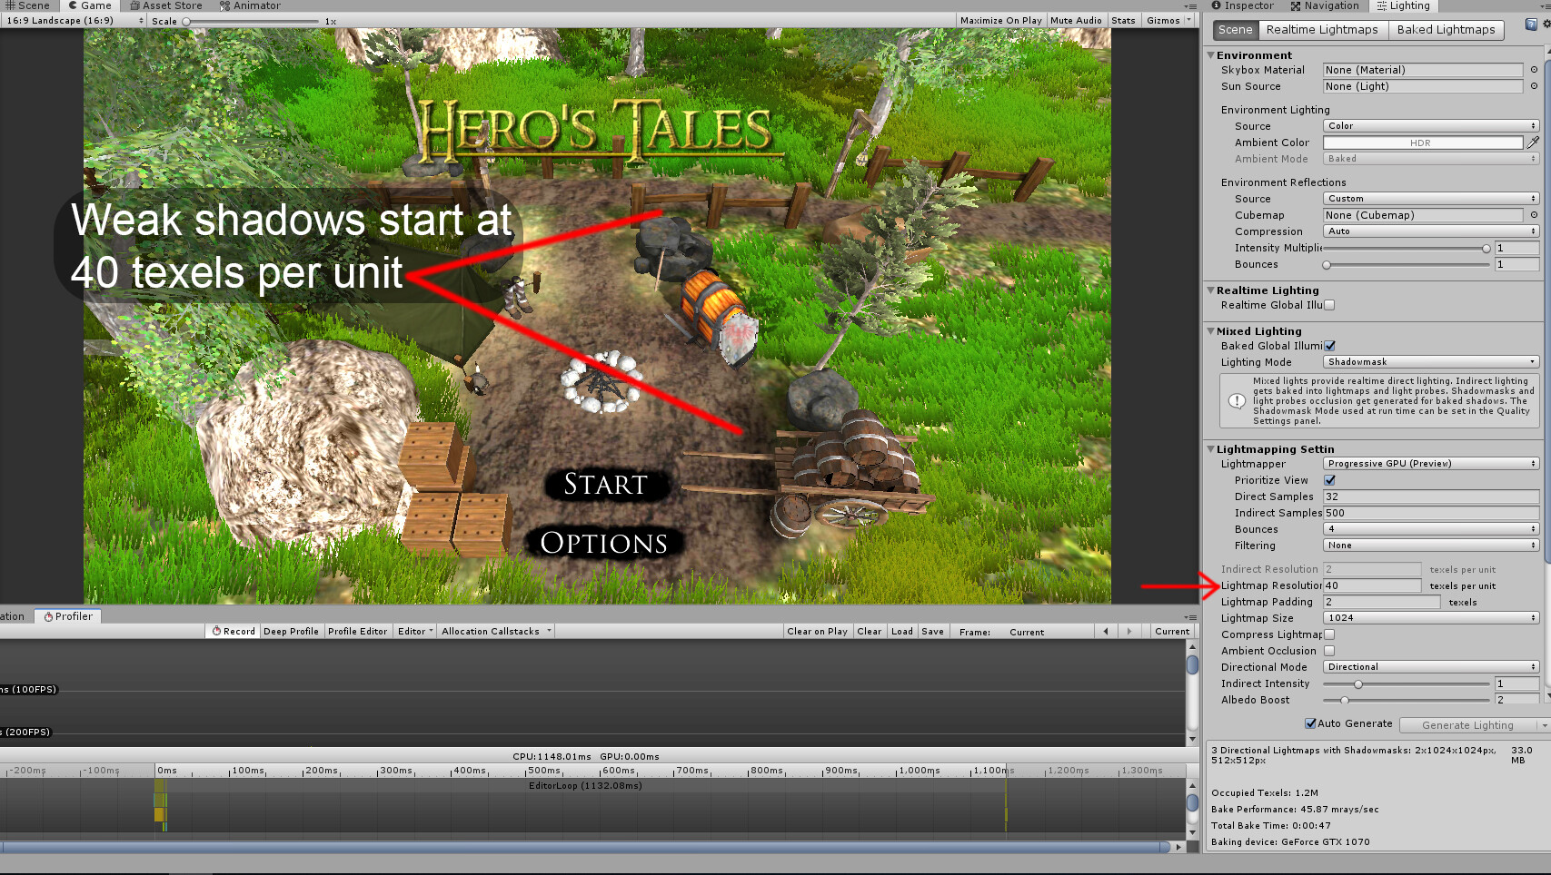Switch to the Navigation tab
The height and width of the screenshot is (875, 1551).
pos(1325,5)
